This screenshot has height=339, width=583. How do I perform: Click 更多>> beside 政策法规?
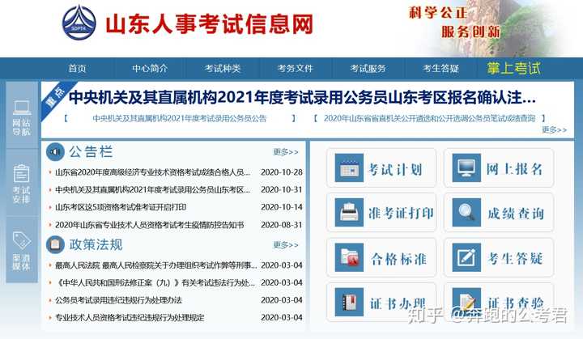(x=286, y=245)
